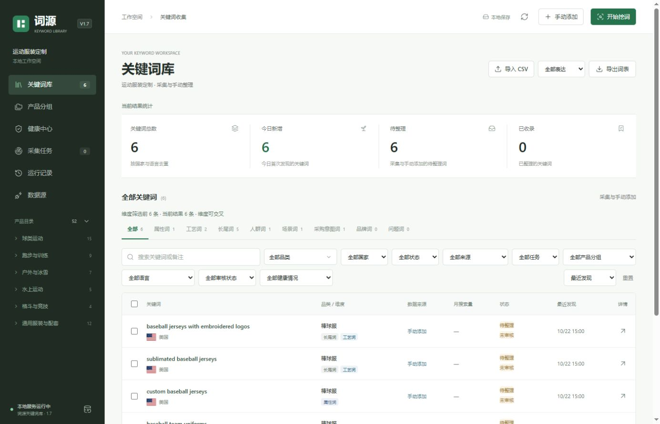Go to 健康中心 in the sidebar
The height and width of the screenshot is (424, 660).
click(52, 129)
